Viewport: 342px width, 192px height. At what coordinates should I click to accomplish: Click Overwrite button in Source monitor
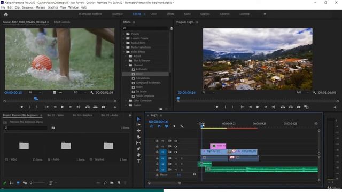tap(95, 107)
